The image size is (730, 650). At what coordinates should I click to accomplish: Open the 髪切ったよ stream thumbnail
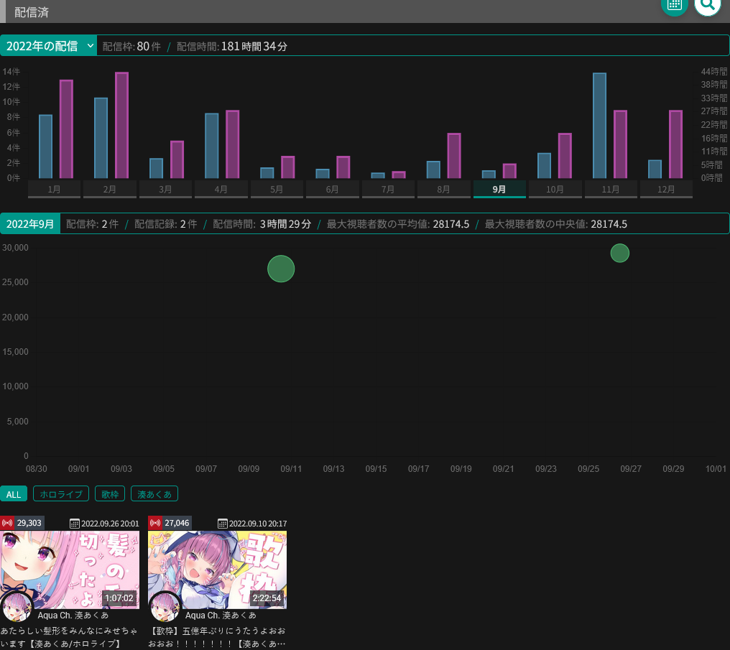70,570
